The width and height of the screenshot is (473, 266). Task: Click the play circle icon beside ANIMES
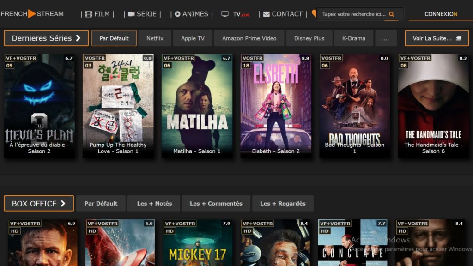coord(177,14)
